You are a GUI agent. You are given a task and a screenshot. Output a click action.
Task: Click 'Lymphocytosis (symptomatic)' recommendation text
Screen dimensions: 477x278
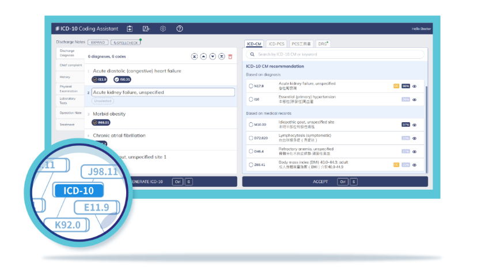(305, 136)
